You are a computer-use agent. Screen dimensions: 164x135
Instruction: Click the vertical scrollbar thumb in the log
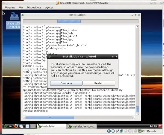coord(137,109)
